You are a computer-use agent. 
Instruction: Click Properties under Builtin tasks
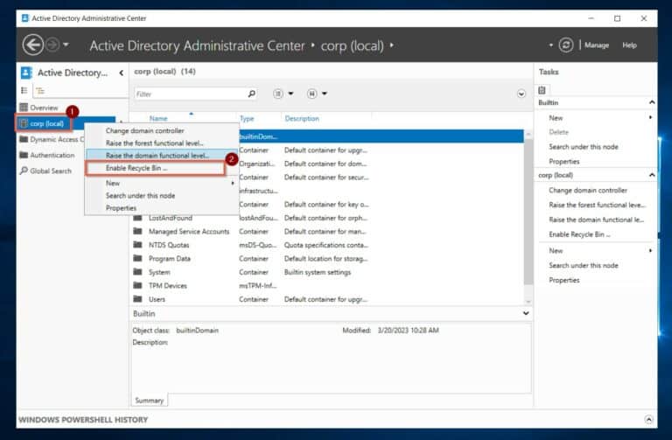(564, 162)
